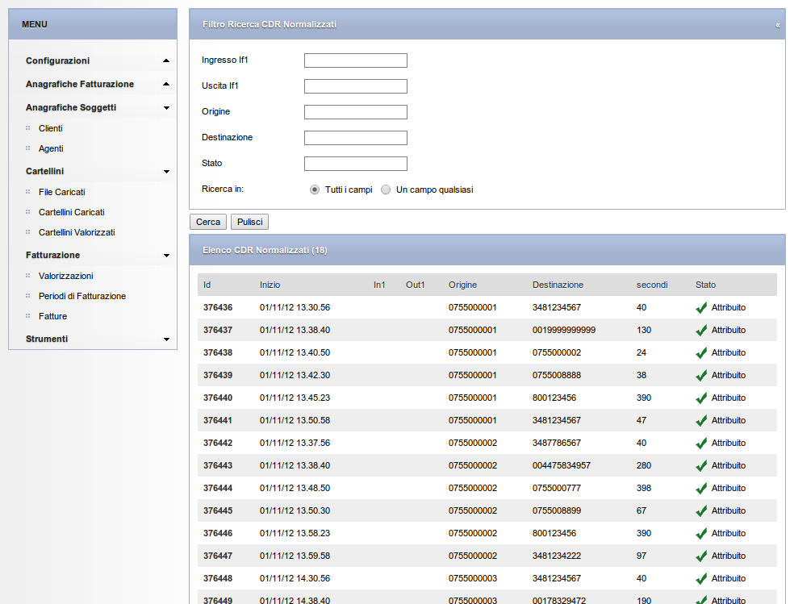Click destination 0019999999999
794x604 pixels.
pos(564,331)
